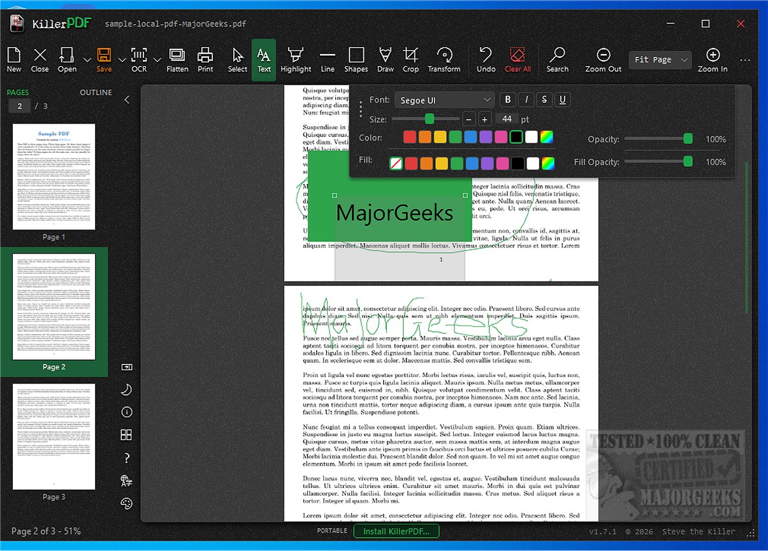Image resolution: width=768 pixels, height=551 pixels.
Task: Click Install KillerPDF button
Action: (396, 531)
